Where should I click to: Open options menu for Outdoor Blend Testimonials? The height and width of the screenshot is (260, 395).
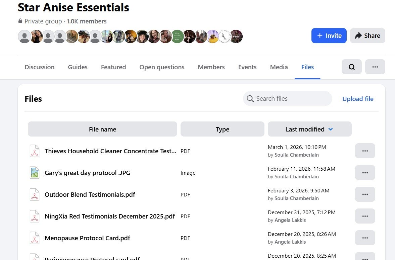coord(365,194)
